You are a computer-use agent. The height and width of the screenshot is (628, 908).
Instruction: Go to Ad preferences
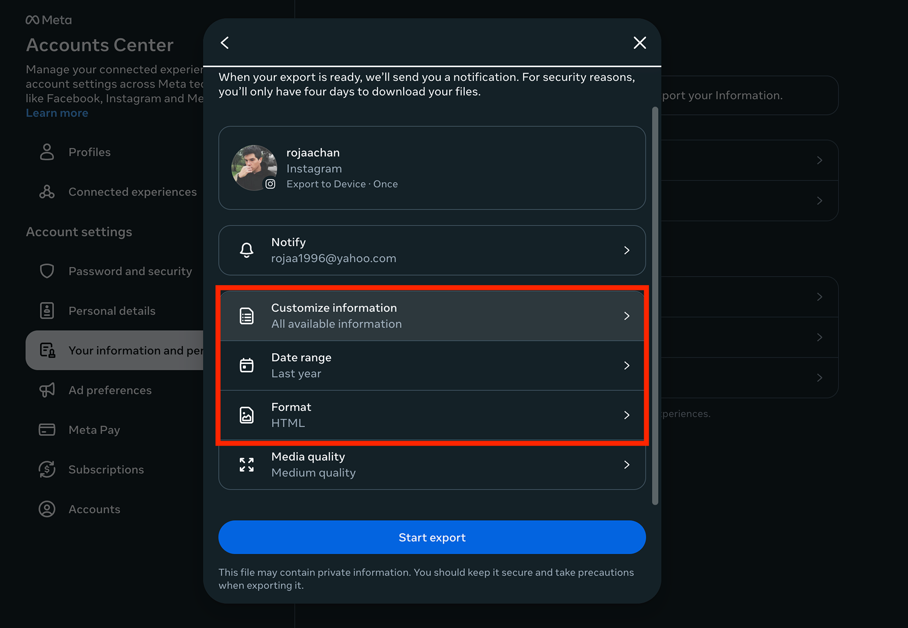pos(110,390)
